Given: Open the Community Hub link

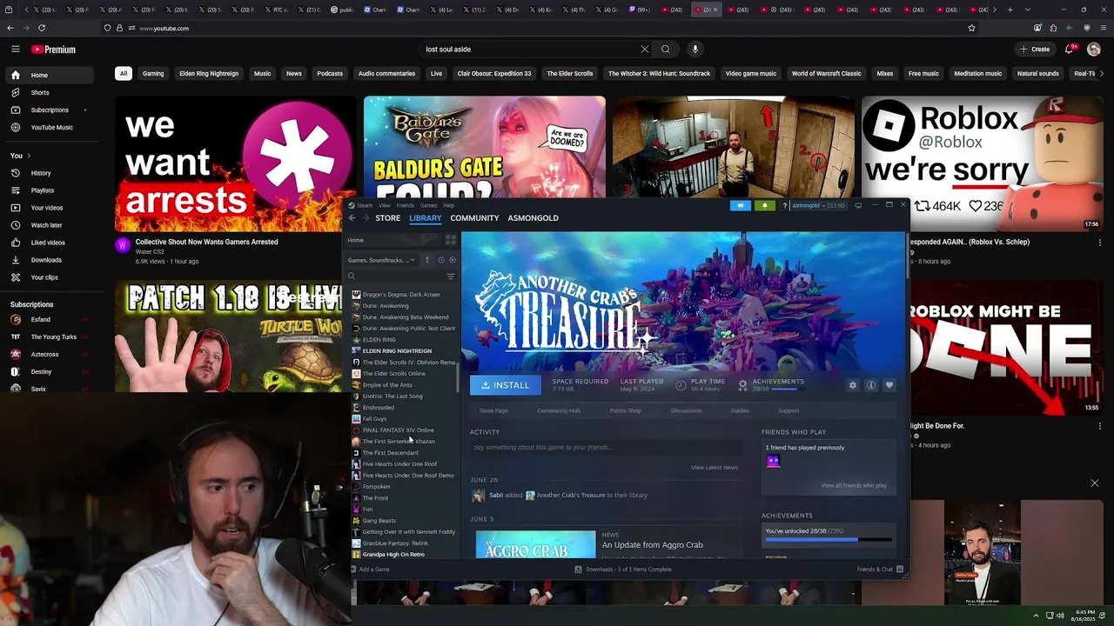Looking at the screenshot, I should pos(559,410).
